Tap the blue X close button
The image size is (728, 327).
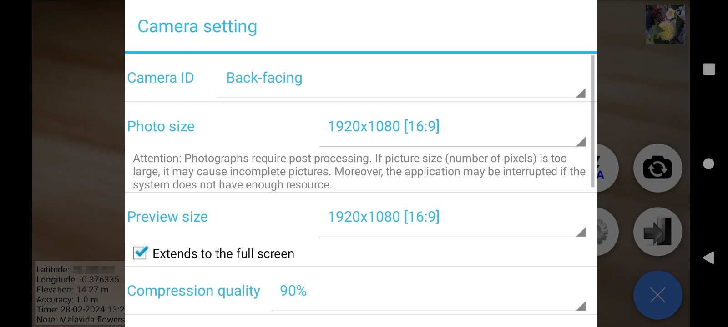[657, 295]
